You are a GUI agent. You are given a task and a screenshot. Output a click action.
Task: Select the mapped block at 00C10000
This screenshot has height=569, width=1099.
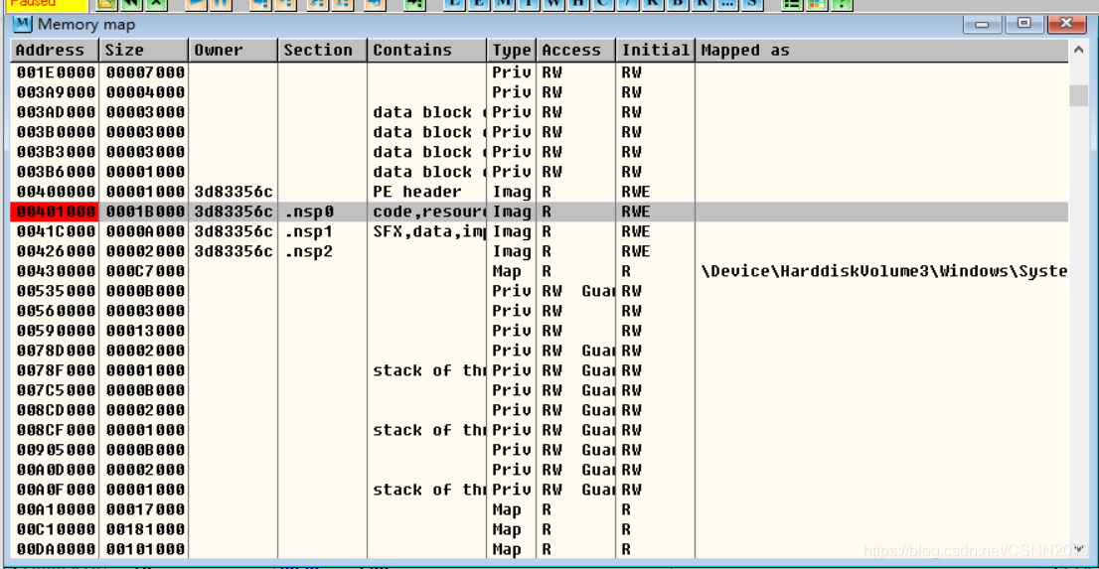click(540, 529)
